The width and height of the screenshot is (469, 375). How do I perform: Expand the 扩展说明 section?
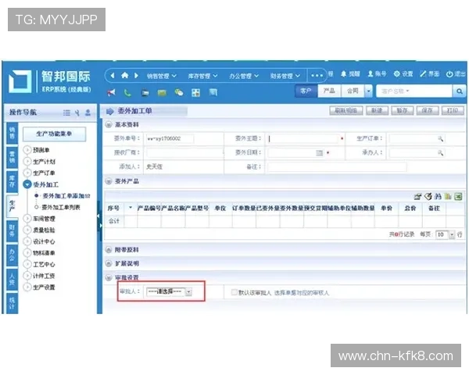pos(109,263)
